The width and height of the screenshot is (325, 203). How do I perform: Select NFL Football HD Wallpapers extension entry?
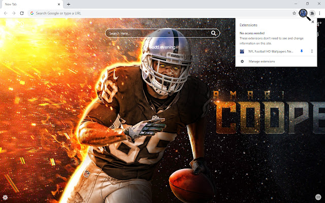coord(271,51)
